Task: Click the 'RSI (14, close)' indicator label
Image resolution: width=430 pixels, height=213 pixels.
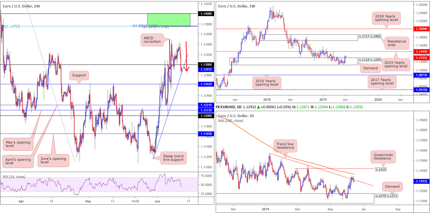Action: pos(13,176)
